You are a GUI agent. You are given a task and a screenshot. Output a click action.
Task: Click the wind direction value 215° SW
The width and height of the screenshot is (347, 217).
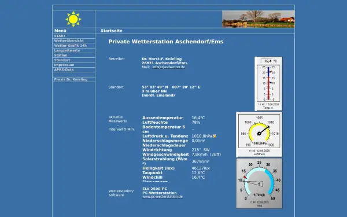point(201,150)
